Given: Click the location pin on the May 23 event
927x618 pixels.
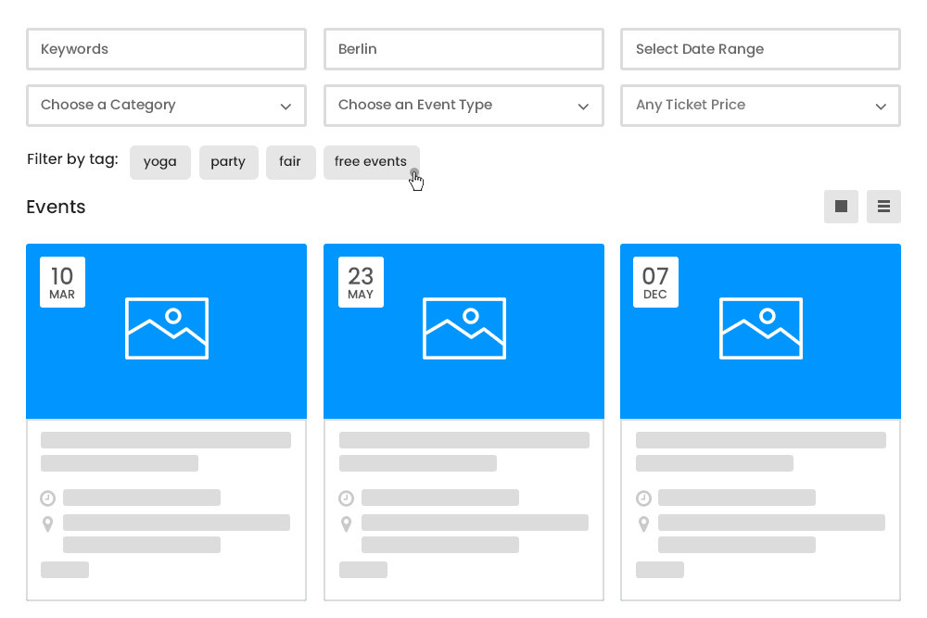Looking at the screenshot, I should 346,523.
